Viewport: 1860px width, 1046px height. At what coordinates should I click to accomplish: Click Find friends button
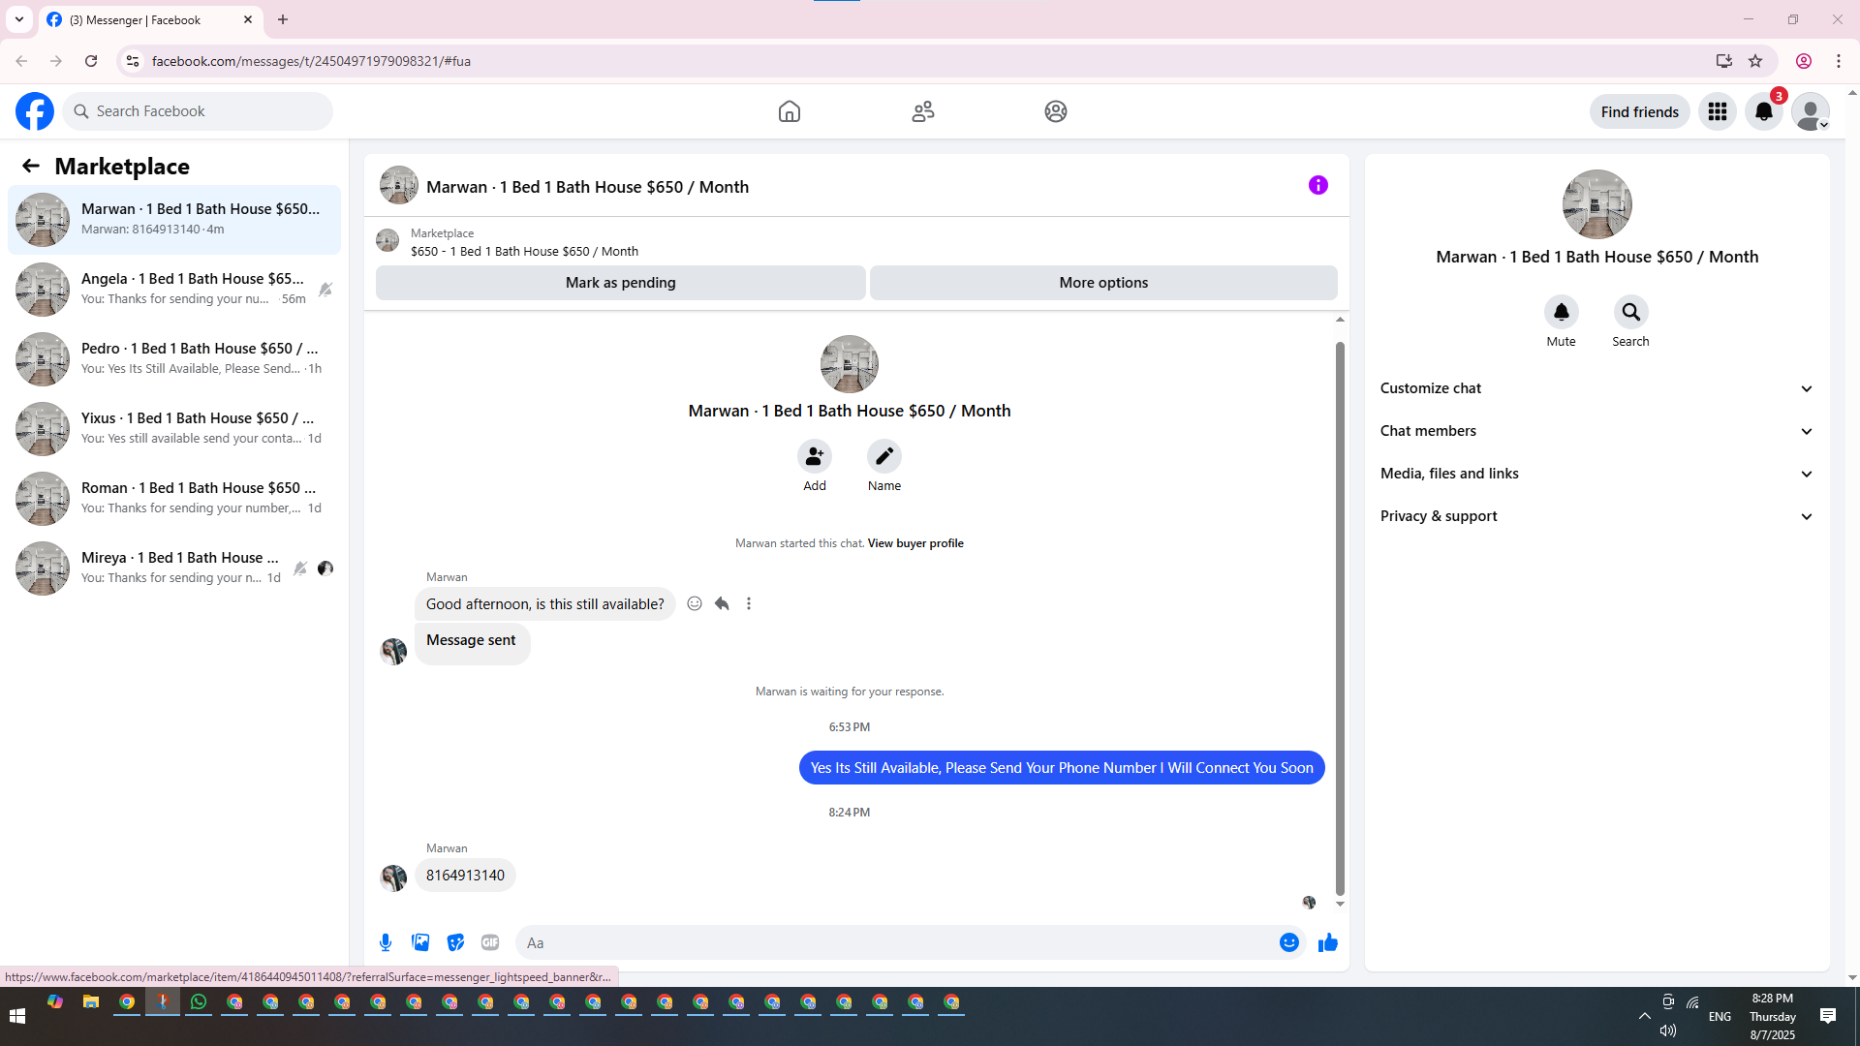[x=1639, y=111]
